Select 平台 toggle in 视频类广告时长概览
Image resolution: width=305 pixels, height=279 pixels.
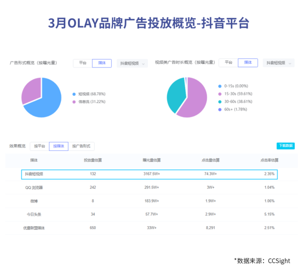pyautogui.click(x=228, y=62)
